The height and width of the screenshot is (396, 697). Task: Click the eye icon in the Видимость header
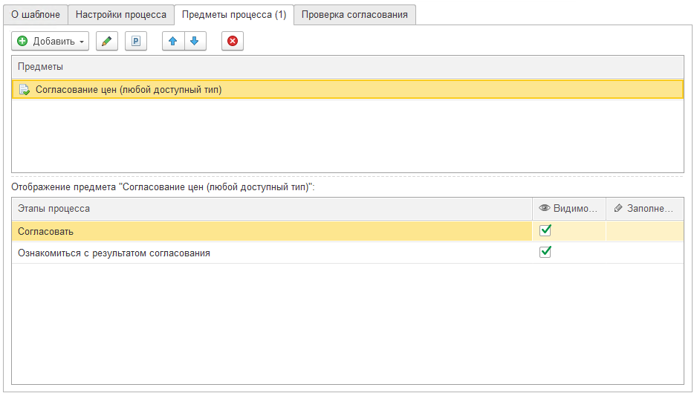[x=544, y=209]
